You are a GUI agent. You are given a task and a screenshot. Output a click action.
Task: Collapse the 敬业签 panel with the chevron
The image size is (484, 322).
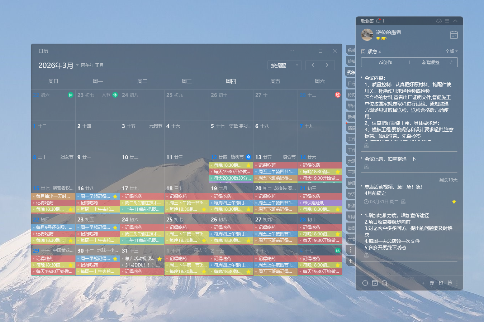tap(455, 21)
